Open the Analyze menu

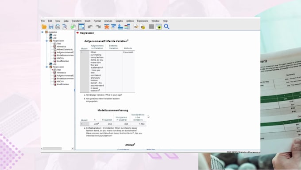(x=108, y=21)
